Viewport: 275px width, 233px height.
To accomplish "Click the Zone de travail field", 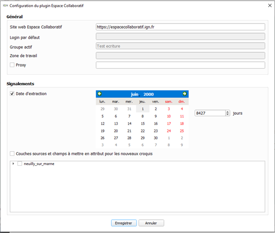I will pyautogui.click(x=181, y=56).
